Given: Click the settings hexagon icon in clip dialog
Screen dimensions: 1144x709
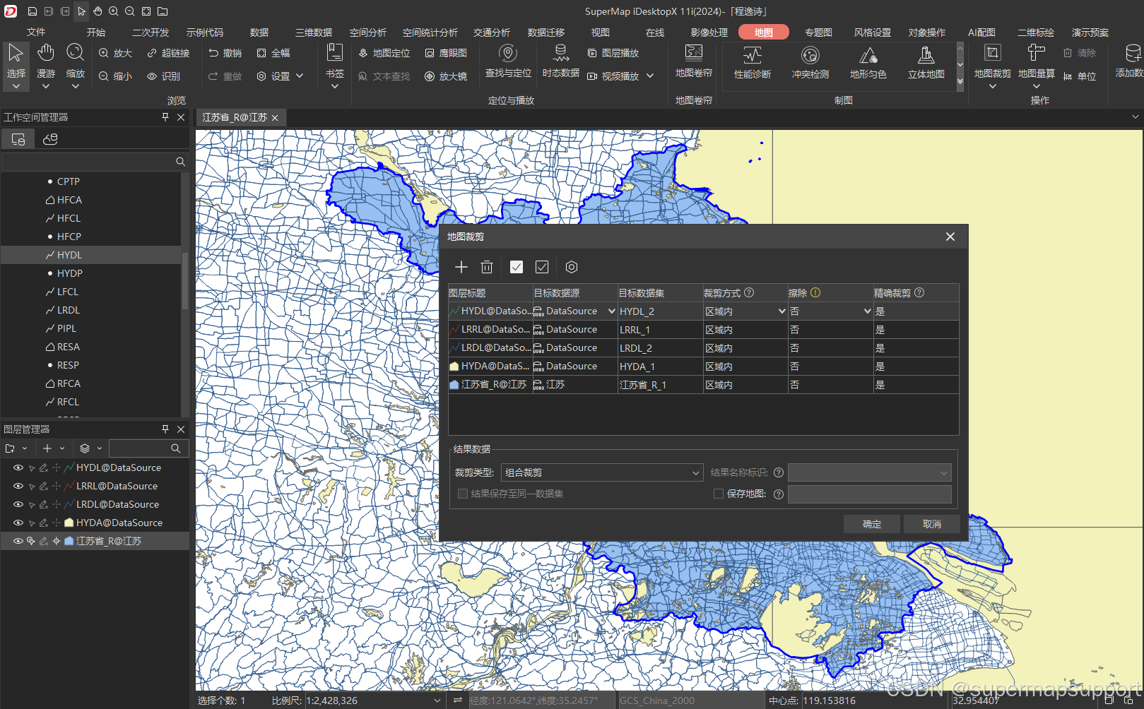Looking at the screenshot, I should pyautogui.click(x=572, y=267).
